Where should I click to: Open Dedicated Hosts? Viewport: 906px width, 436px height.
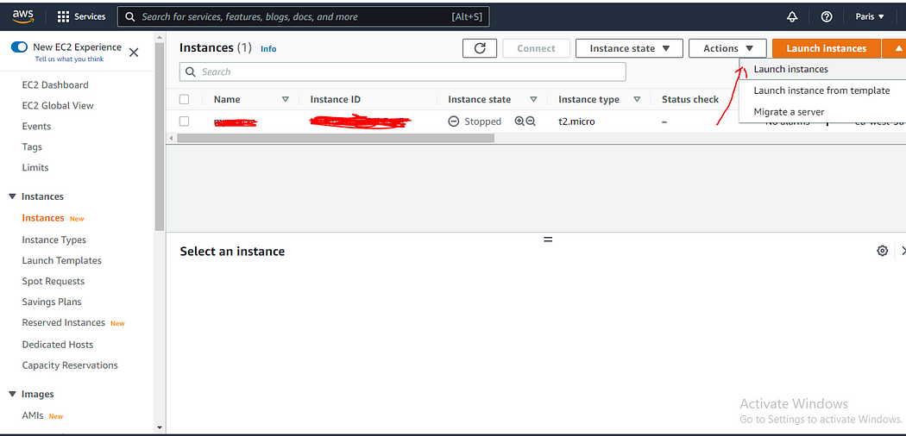pos(57,345)
